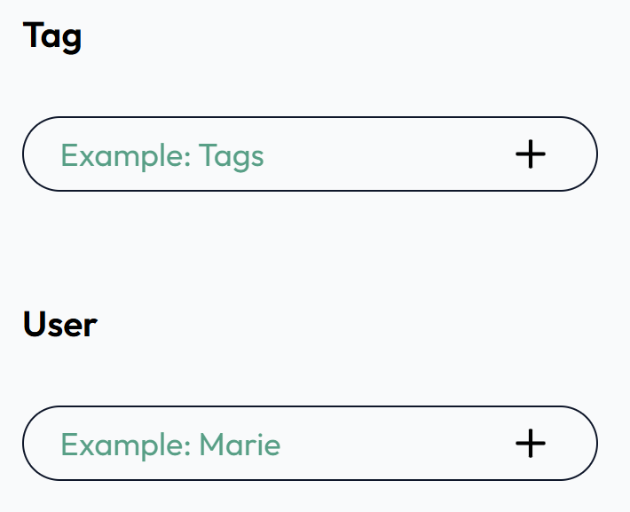Focus the Tag input field

tap(266, 154)
